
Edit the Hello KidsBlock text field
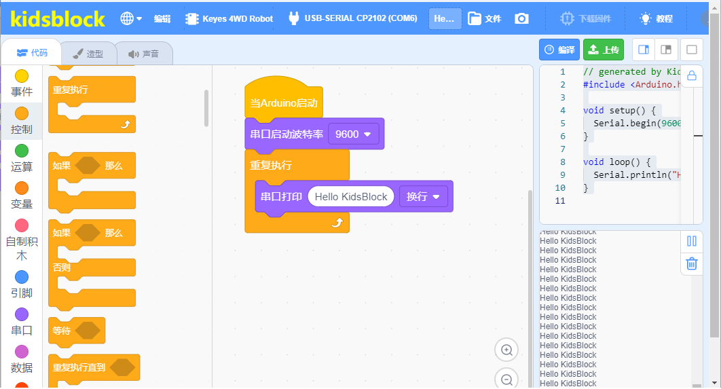(x=351, y=197)
